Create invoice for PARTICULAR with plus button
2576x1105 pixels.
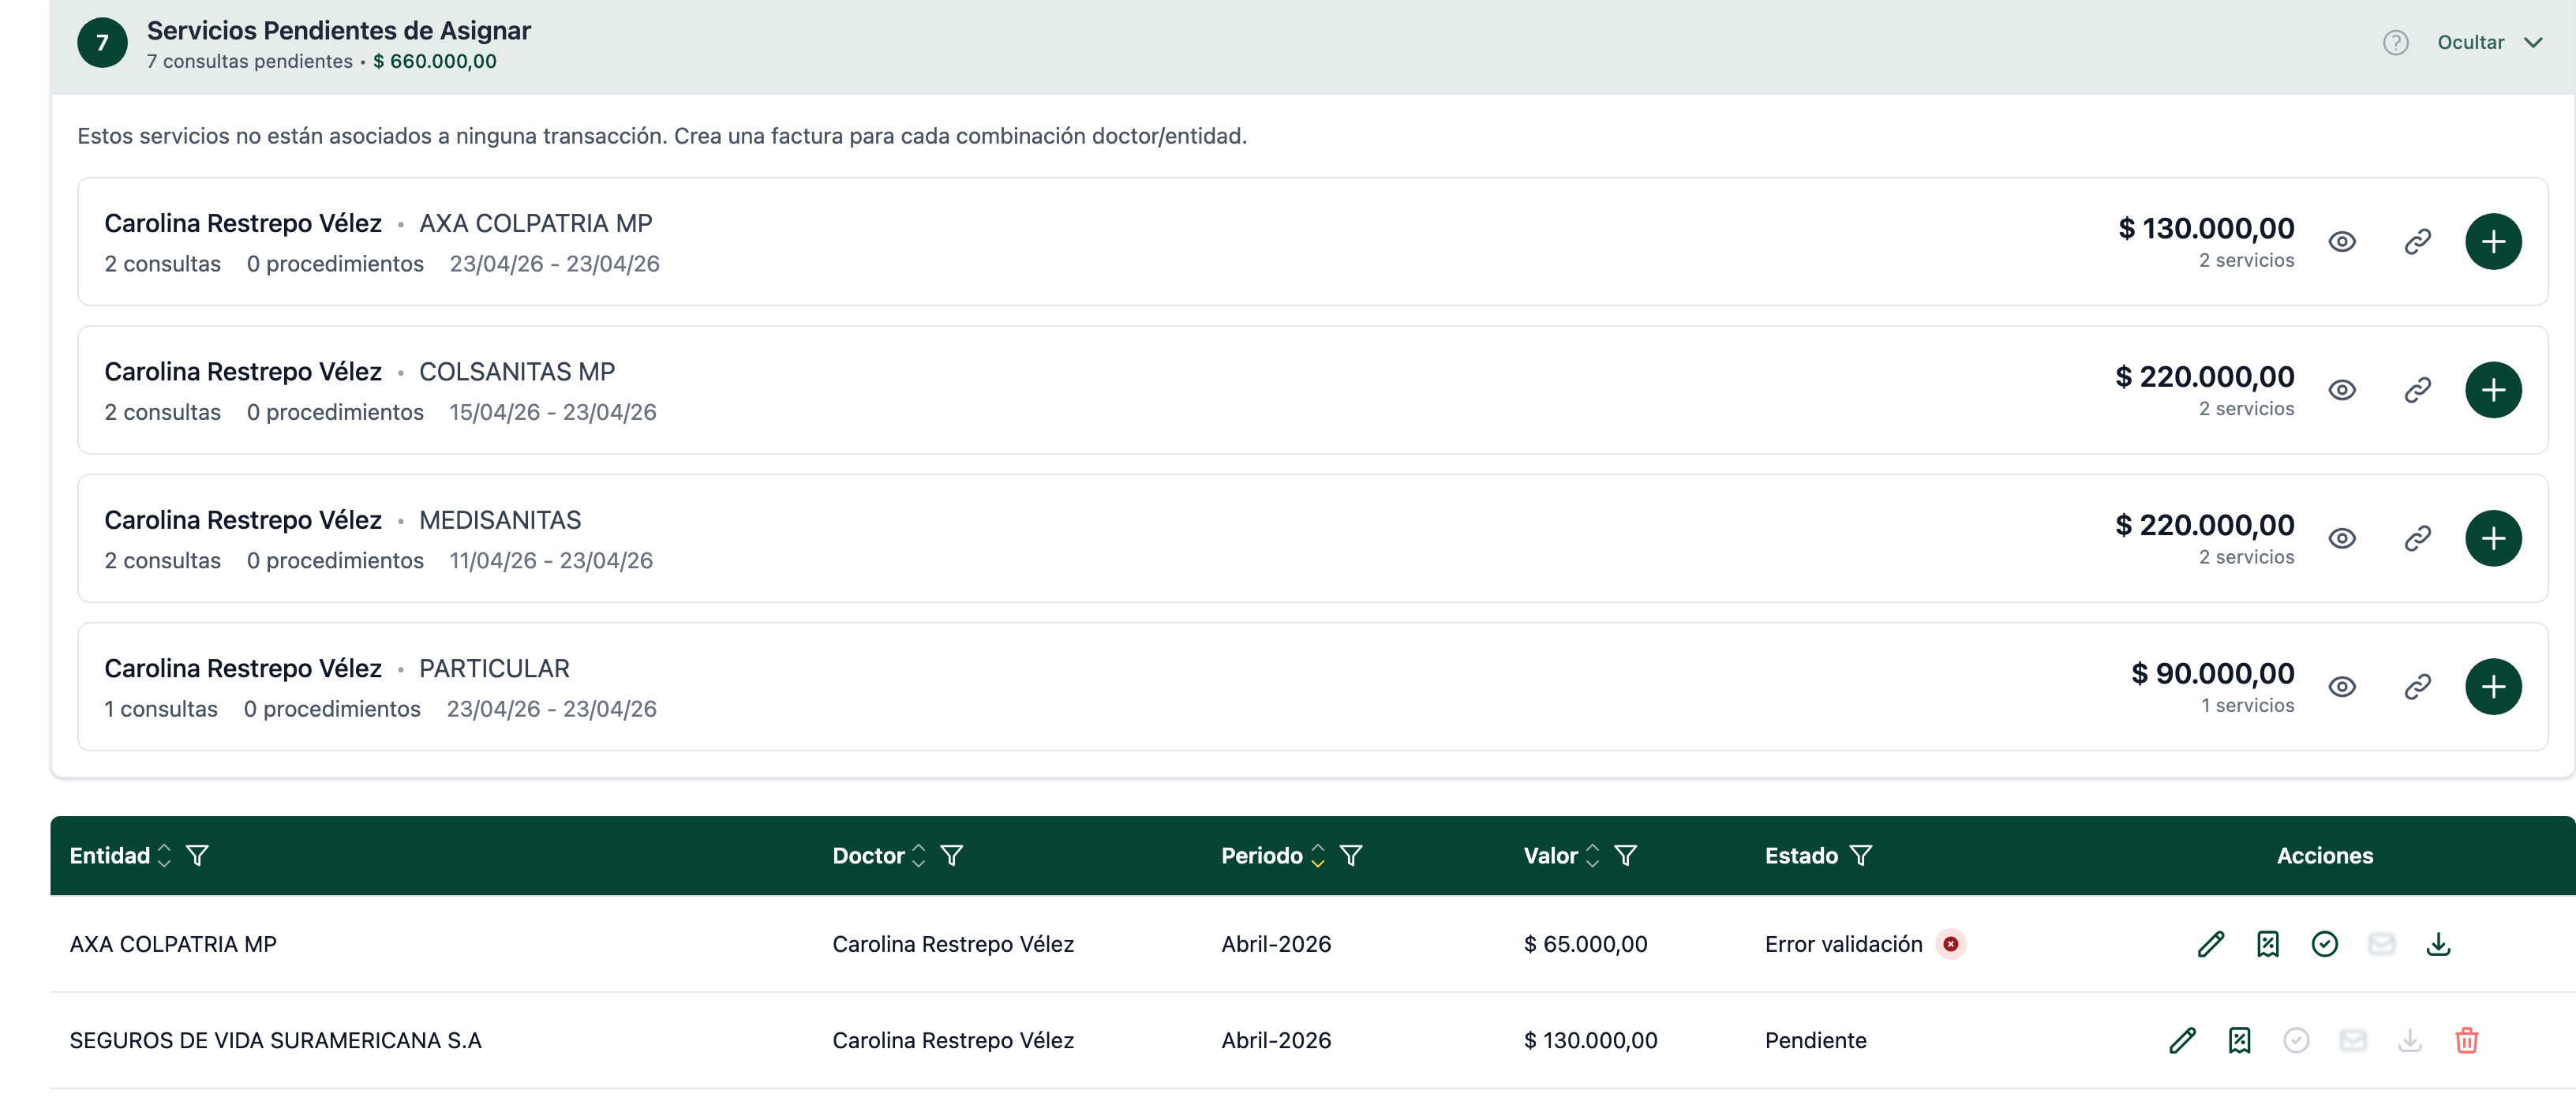(x=2493, y=687)
